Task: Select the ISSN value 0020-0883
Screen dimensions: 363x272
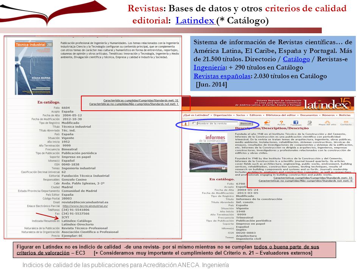Action: coord(246,233)
